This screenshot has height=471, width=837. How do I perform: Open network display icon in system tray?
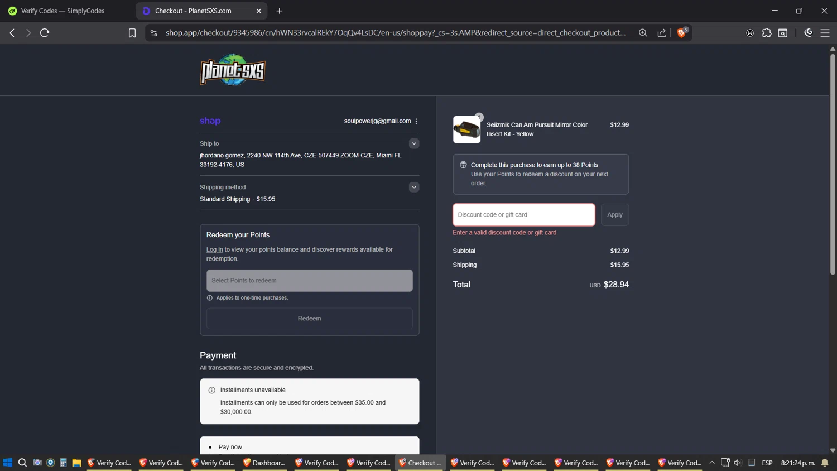click(725, 463)
